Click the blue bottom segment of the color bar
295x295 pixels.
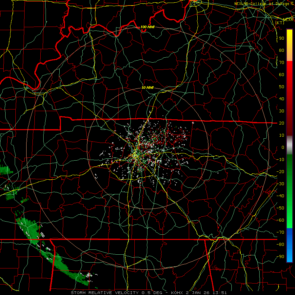[x=289, y=245]
